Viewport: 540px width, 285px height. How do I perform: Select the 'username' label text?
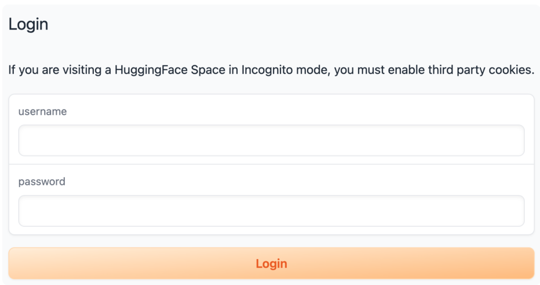(x=42, y=112)
